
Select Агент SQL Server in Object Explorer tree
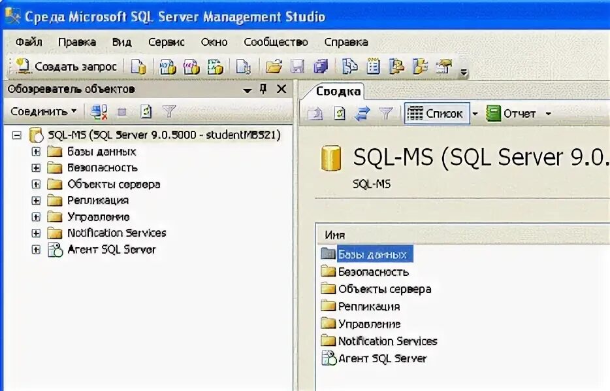click(x=112, y=249)
